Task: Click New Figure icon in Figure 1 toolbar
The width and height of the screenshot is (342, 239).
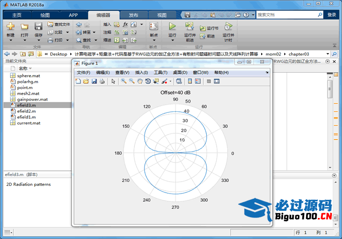Action: click(x=78, y=81)
